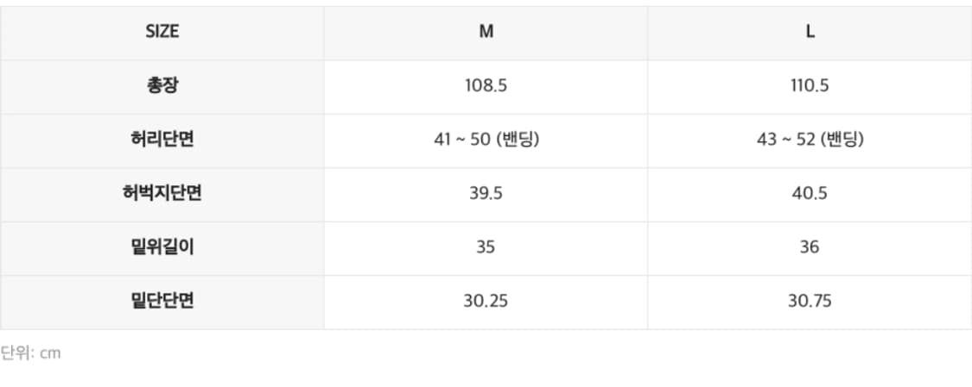This screenshot has height=387, width=972.
Task: Click the 40.5 thigh value
Action: pos(810,193)
